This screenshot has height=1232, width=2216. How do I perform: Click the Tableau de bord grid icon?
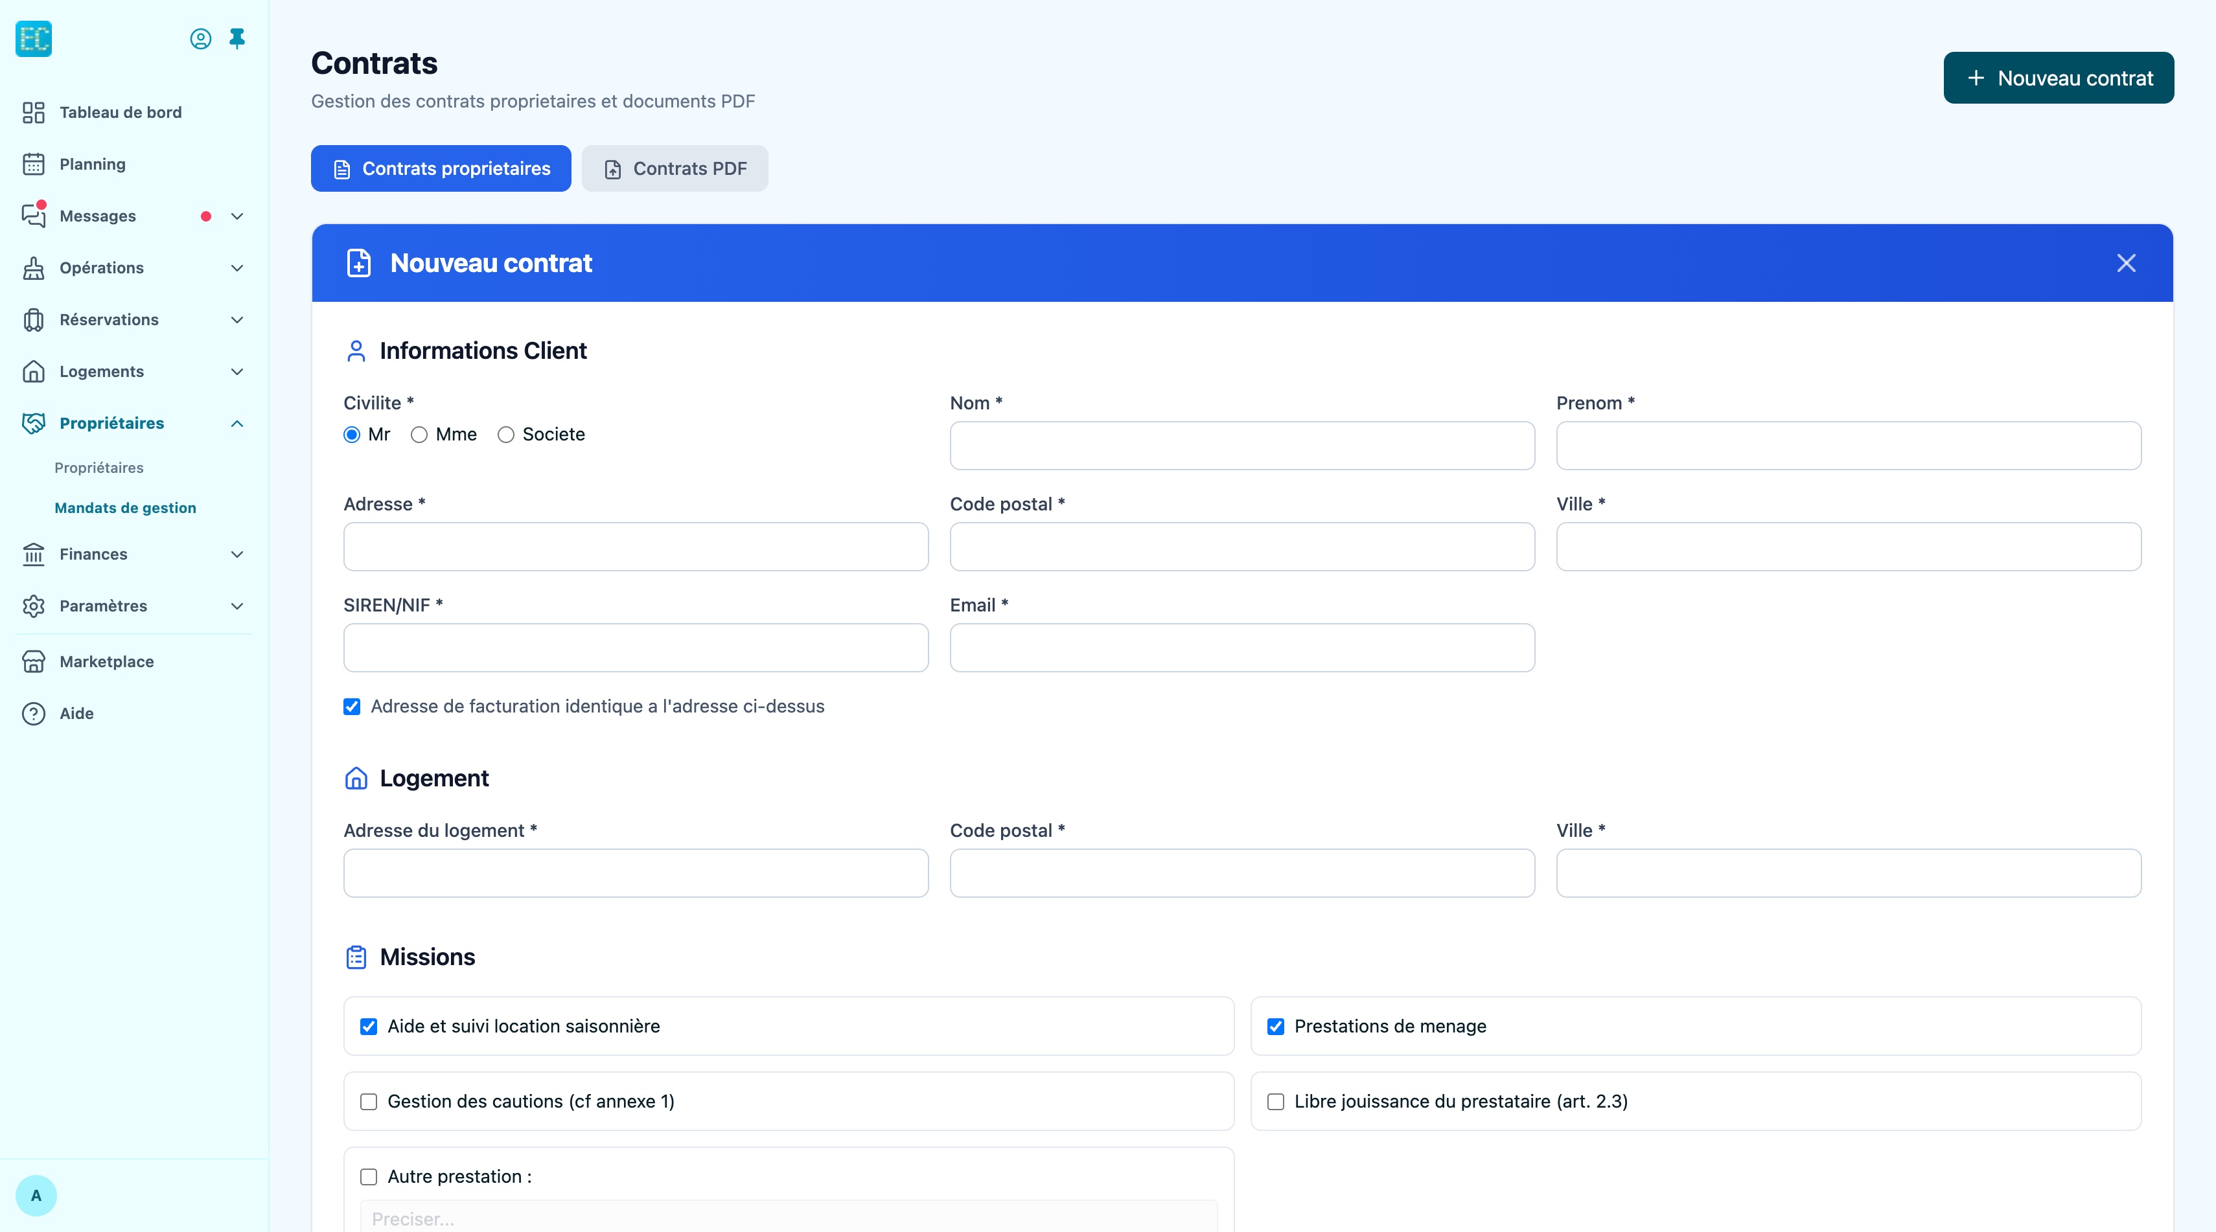(34, 113)
